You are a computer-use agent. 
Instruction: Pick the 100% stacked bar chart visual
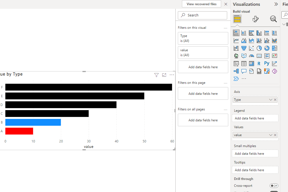[x=267, y=33]
